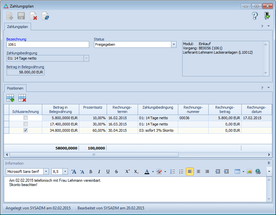This screenshot has width=276, height=215.
Task: Click the exit door icon
Action: point(266,16)
